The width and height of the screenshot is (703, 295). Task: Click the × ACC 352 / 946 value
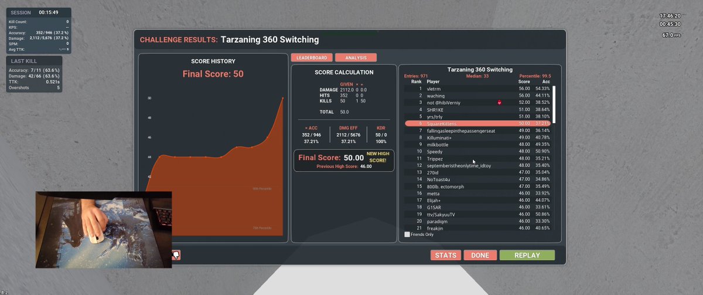click(x=310, y=134)
